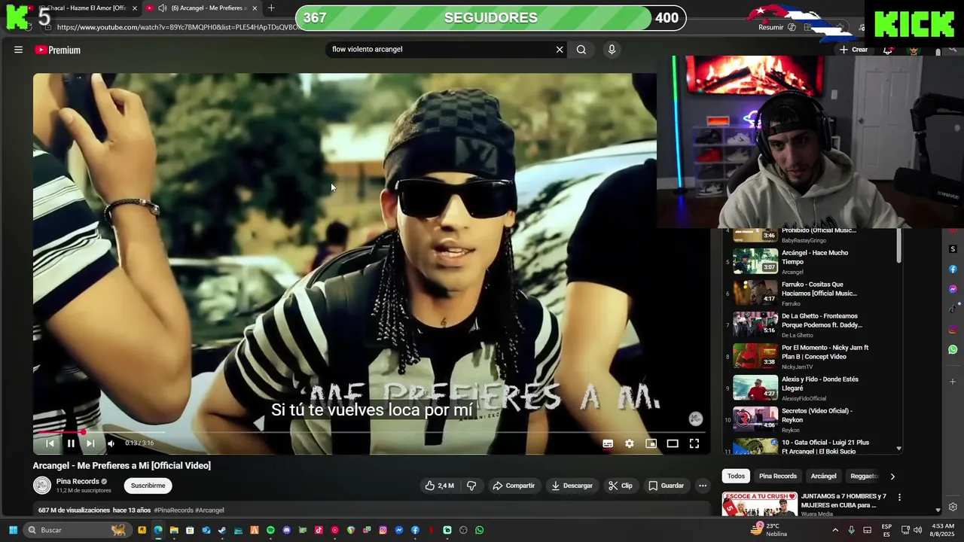Open the Crear upload menu
964x542 pixels.
[854, 50]
